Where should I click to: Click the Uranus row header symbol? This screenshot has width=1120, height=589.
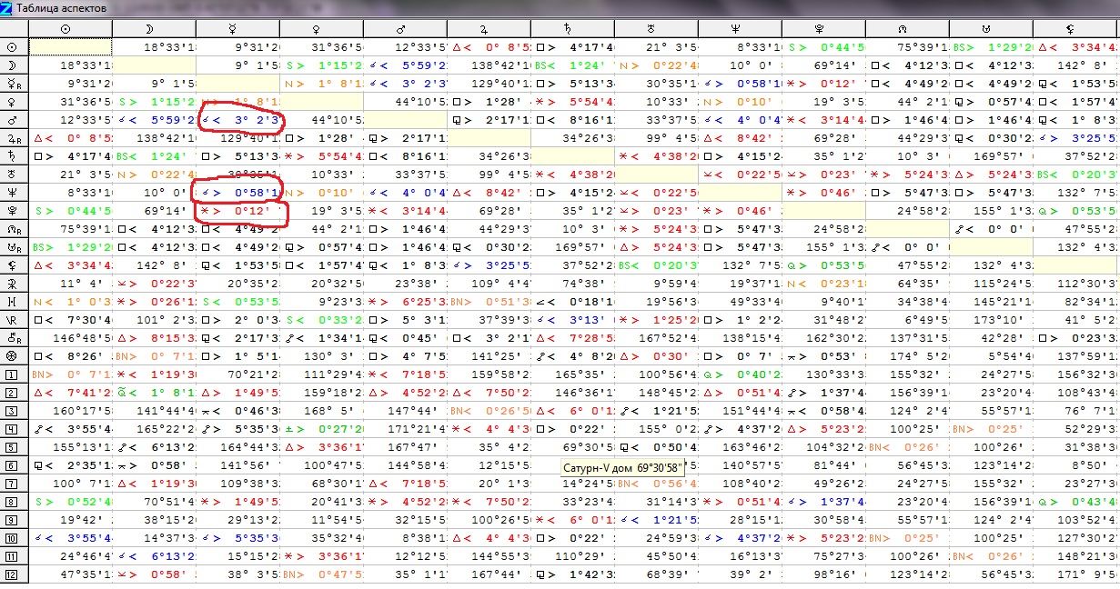pyautogui.click(x=14, y=174)
